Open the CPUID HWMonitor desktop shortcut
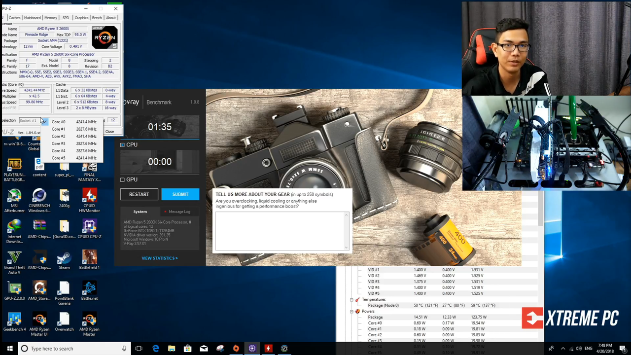Image resolution: width=631 pixels, height=355 pixels. (89, 200)
